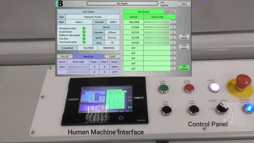Click the Completed count 581/3000
Screen dimensions: 254x143
pos(88,48)
